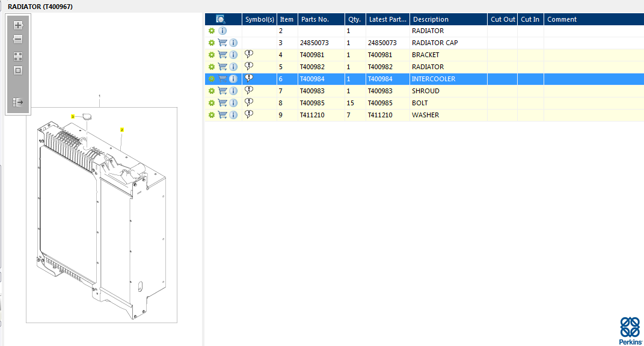Screen dimensions: 644x346
Task: Add INTERCOOLER T400984 to cart
Action: click(x=222, y=78)
